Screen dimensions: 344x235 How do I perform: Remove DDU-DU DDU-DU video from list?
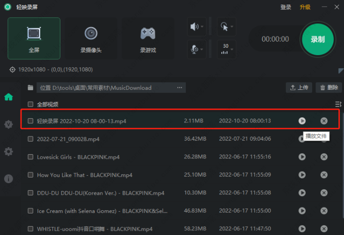click(324, 193)
